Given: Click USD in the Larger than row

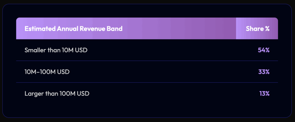Looking at the screenshot, I should (x=83, y=93).
